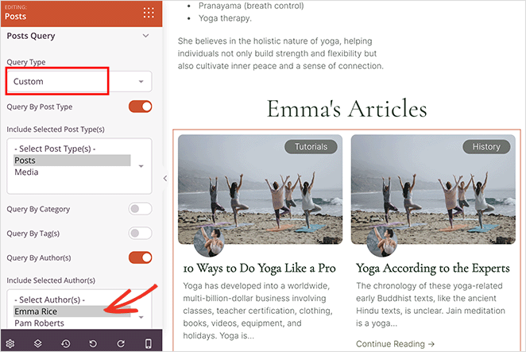Viewport: 526px width, 352px height.
Task: Click the Tutorials category badge
Action: [x=311, y=147]
